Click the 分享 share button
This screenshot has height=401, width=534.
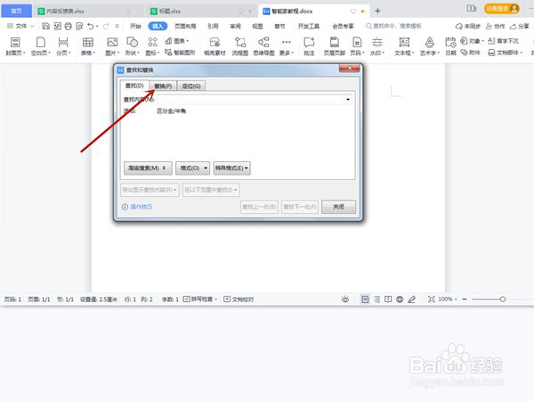click(520, 26)
